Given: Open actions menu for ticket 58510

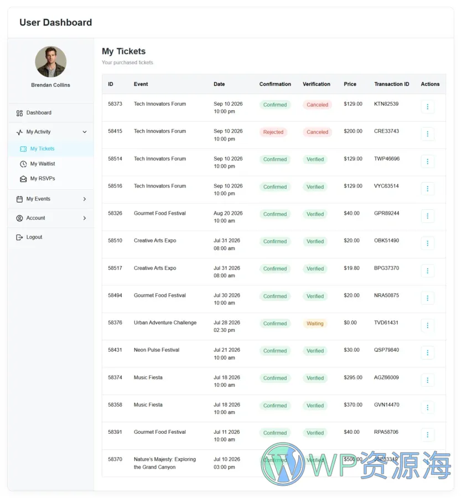Looking at the screenshot, I should [427, 243].
